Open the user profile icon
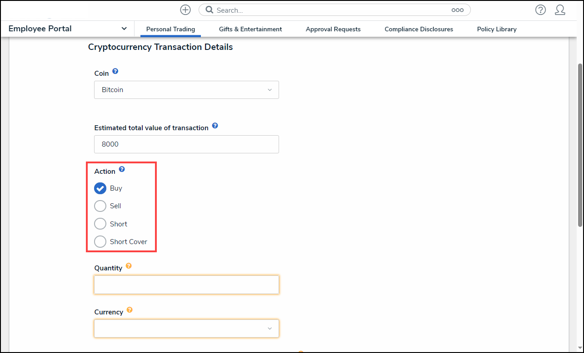584x353 pixels. click(x=560, y=10)
